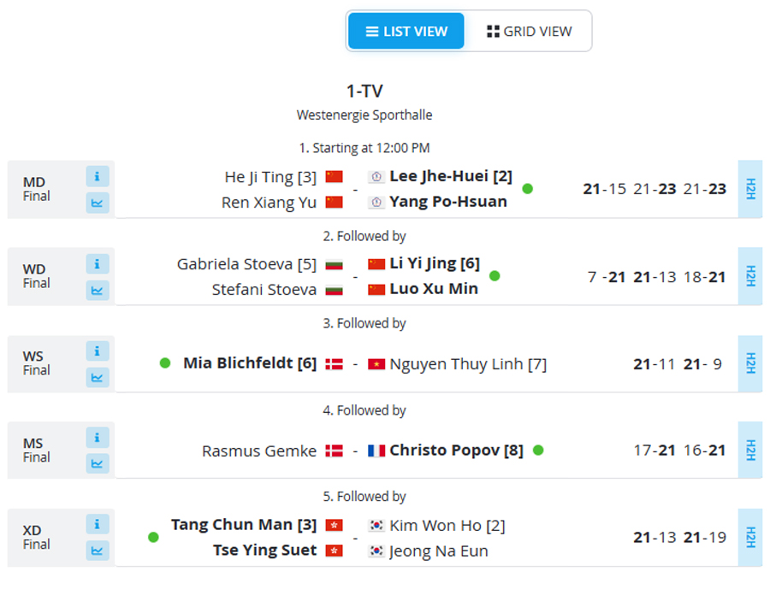Viewport: 770px width, 601px height.
Task: Open H2H tab for MD Final match
Action: [750, 189]
